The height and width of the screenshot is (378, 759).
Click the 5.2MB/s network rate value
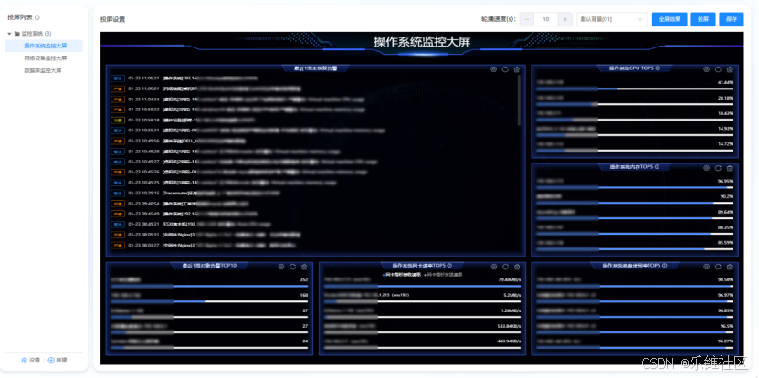point(512,295)
